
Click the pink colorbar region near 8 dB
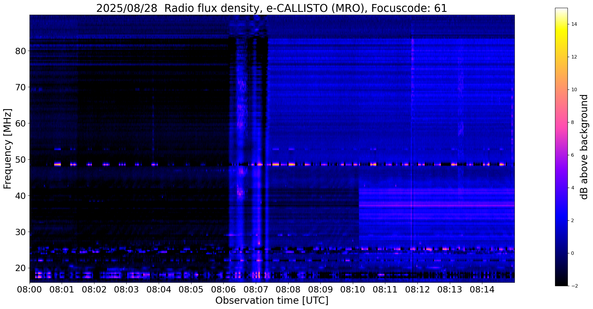point(561,122)
